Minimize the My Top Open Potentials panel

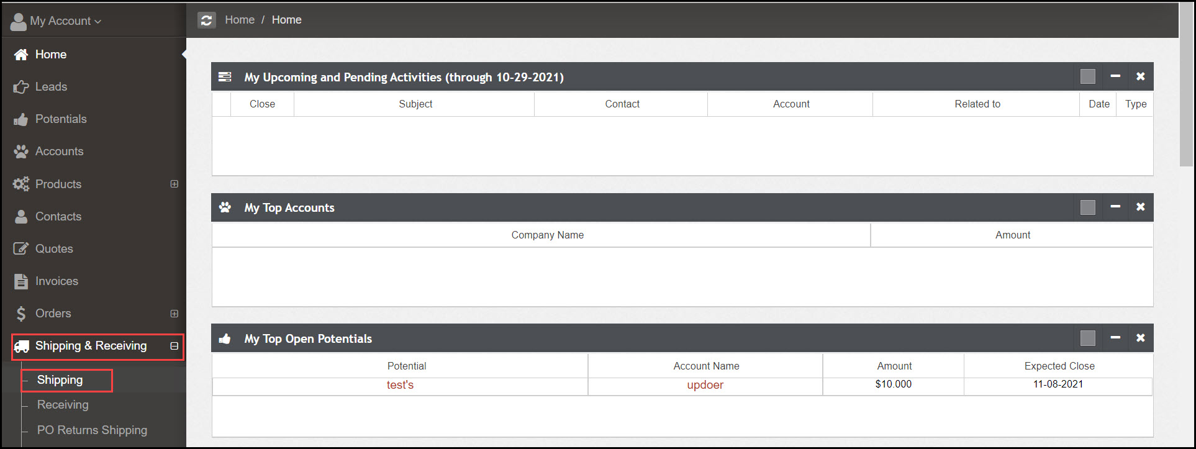(1115, 338)
